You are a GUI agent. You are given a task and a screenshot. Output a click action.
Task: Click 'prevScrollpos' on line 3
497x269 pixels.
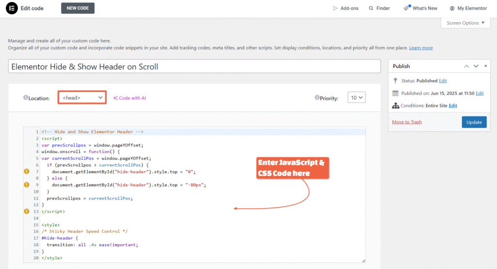click(69, 145)
